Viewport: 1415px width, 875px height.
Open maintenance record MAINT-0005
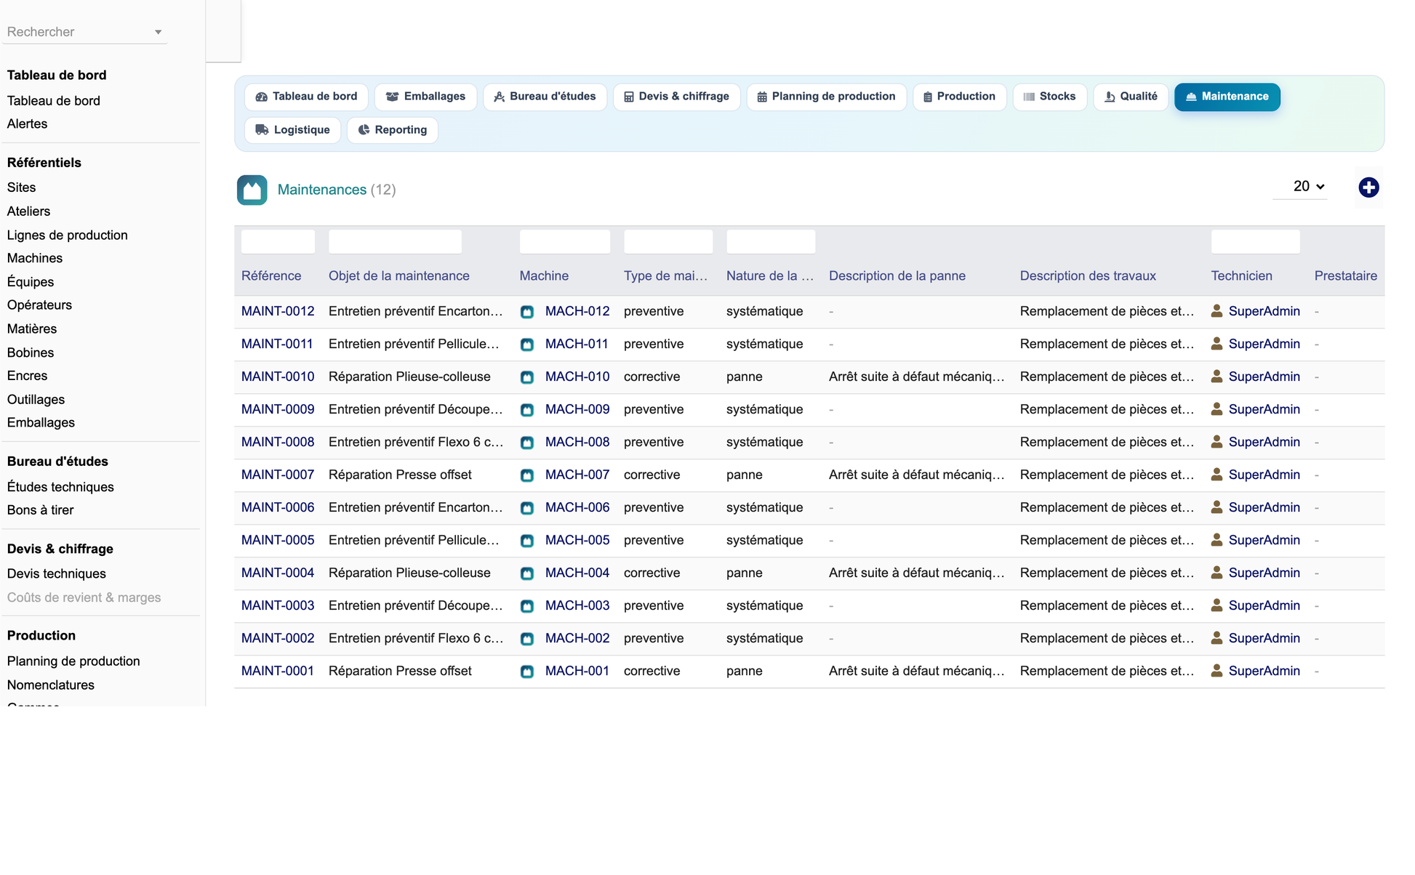coord(278,540)
